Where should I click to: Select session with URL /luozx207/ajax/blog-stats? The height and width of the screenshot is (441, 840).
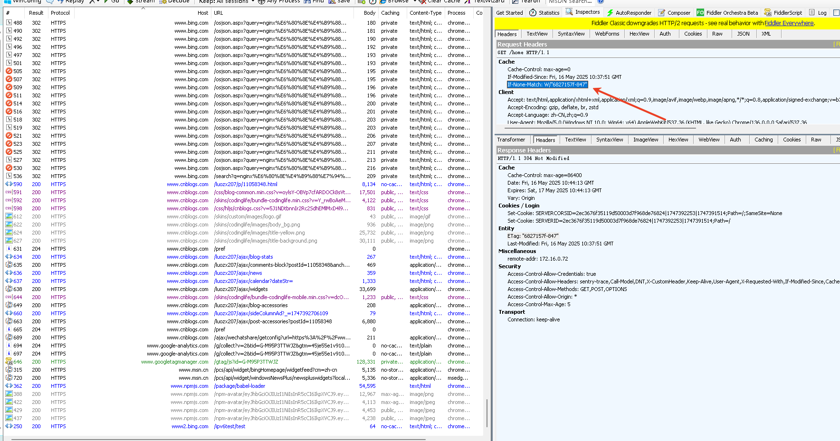tap(243, 257)
